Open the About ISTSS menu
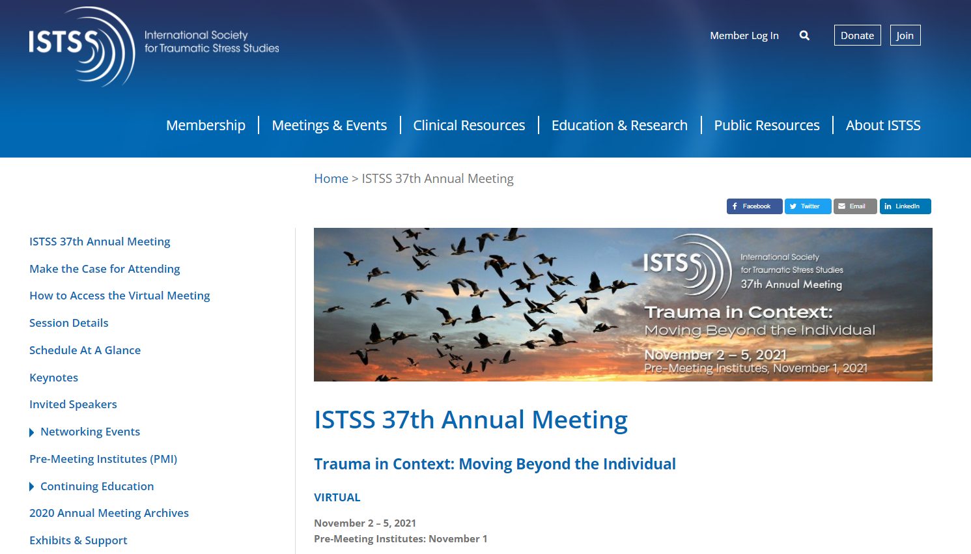 pos(883,125)
